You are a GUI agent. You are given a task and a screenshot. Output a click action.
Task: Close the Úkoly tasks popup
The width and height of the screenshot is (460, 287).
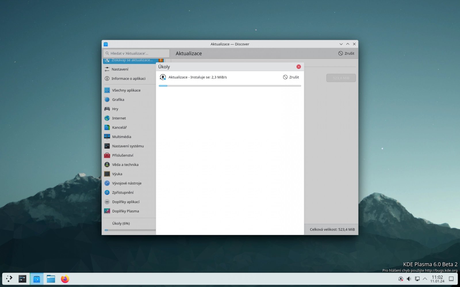[x=299, y=67]
